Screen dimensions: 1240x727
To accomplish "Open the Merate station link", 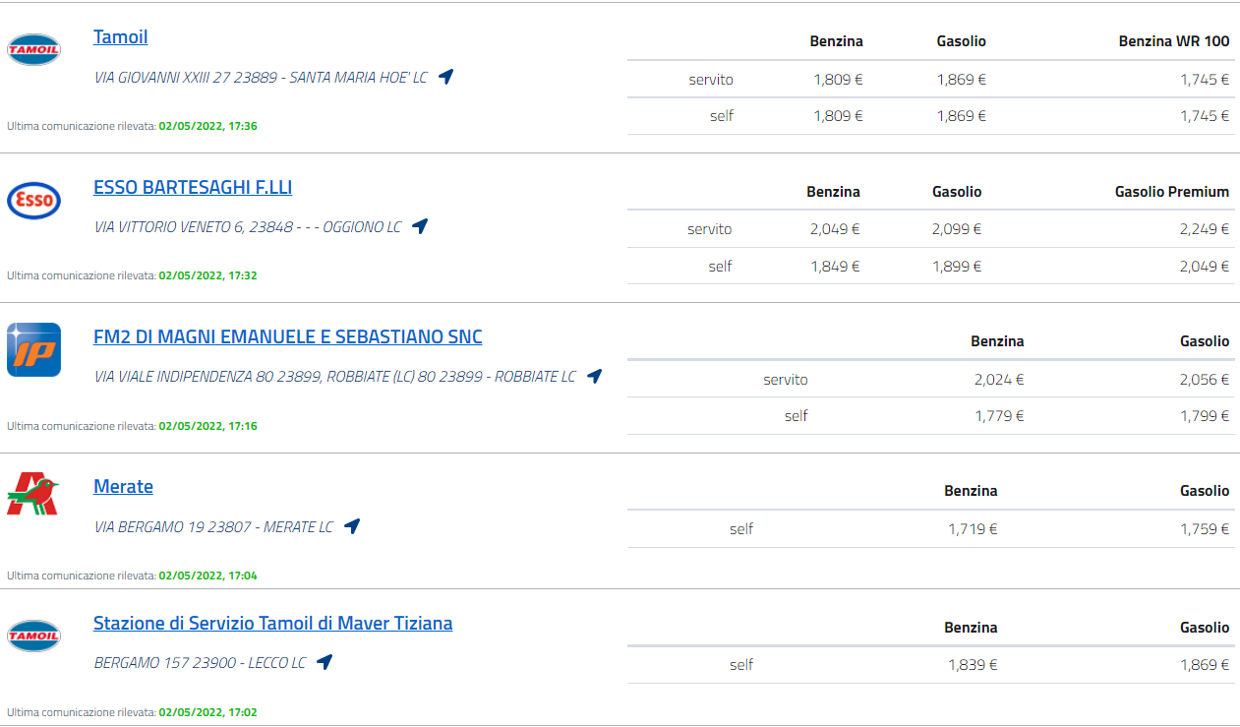I will point(123,487).
